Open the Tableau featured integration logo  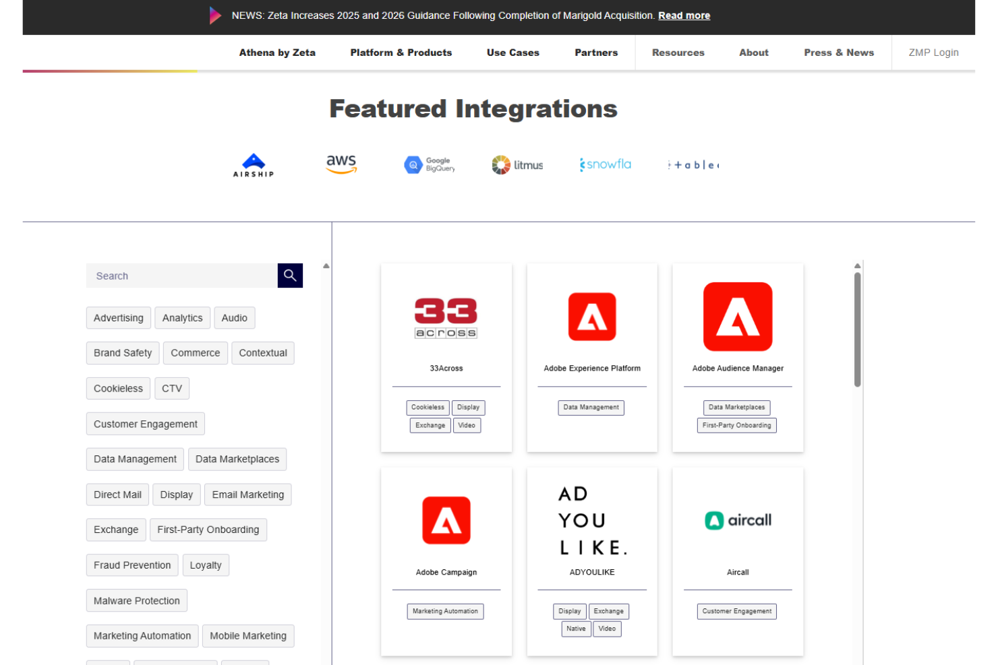(693, 165)
